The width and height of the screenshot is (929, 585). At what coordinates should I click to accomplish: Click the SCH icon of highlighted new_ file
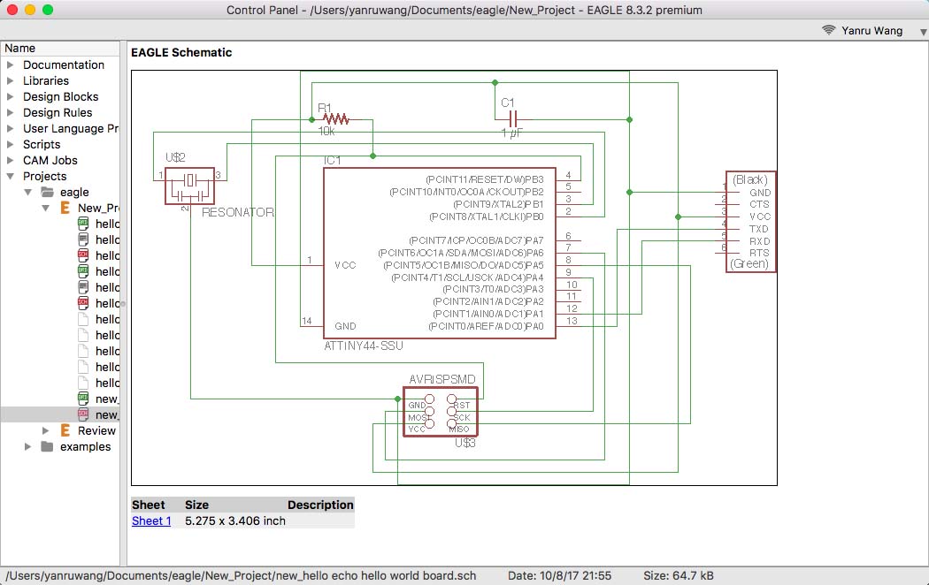(x=83, y=414)
